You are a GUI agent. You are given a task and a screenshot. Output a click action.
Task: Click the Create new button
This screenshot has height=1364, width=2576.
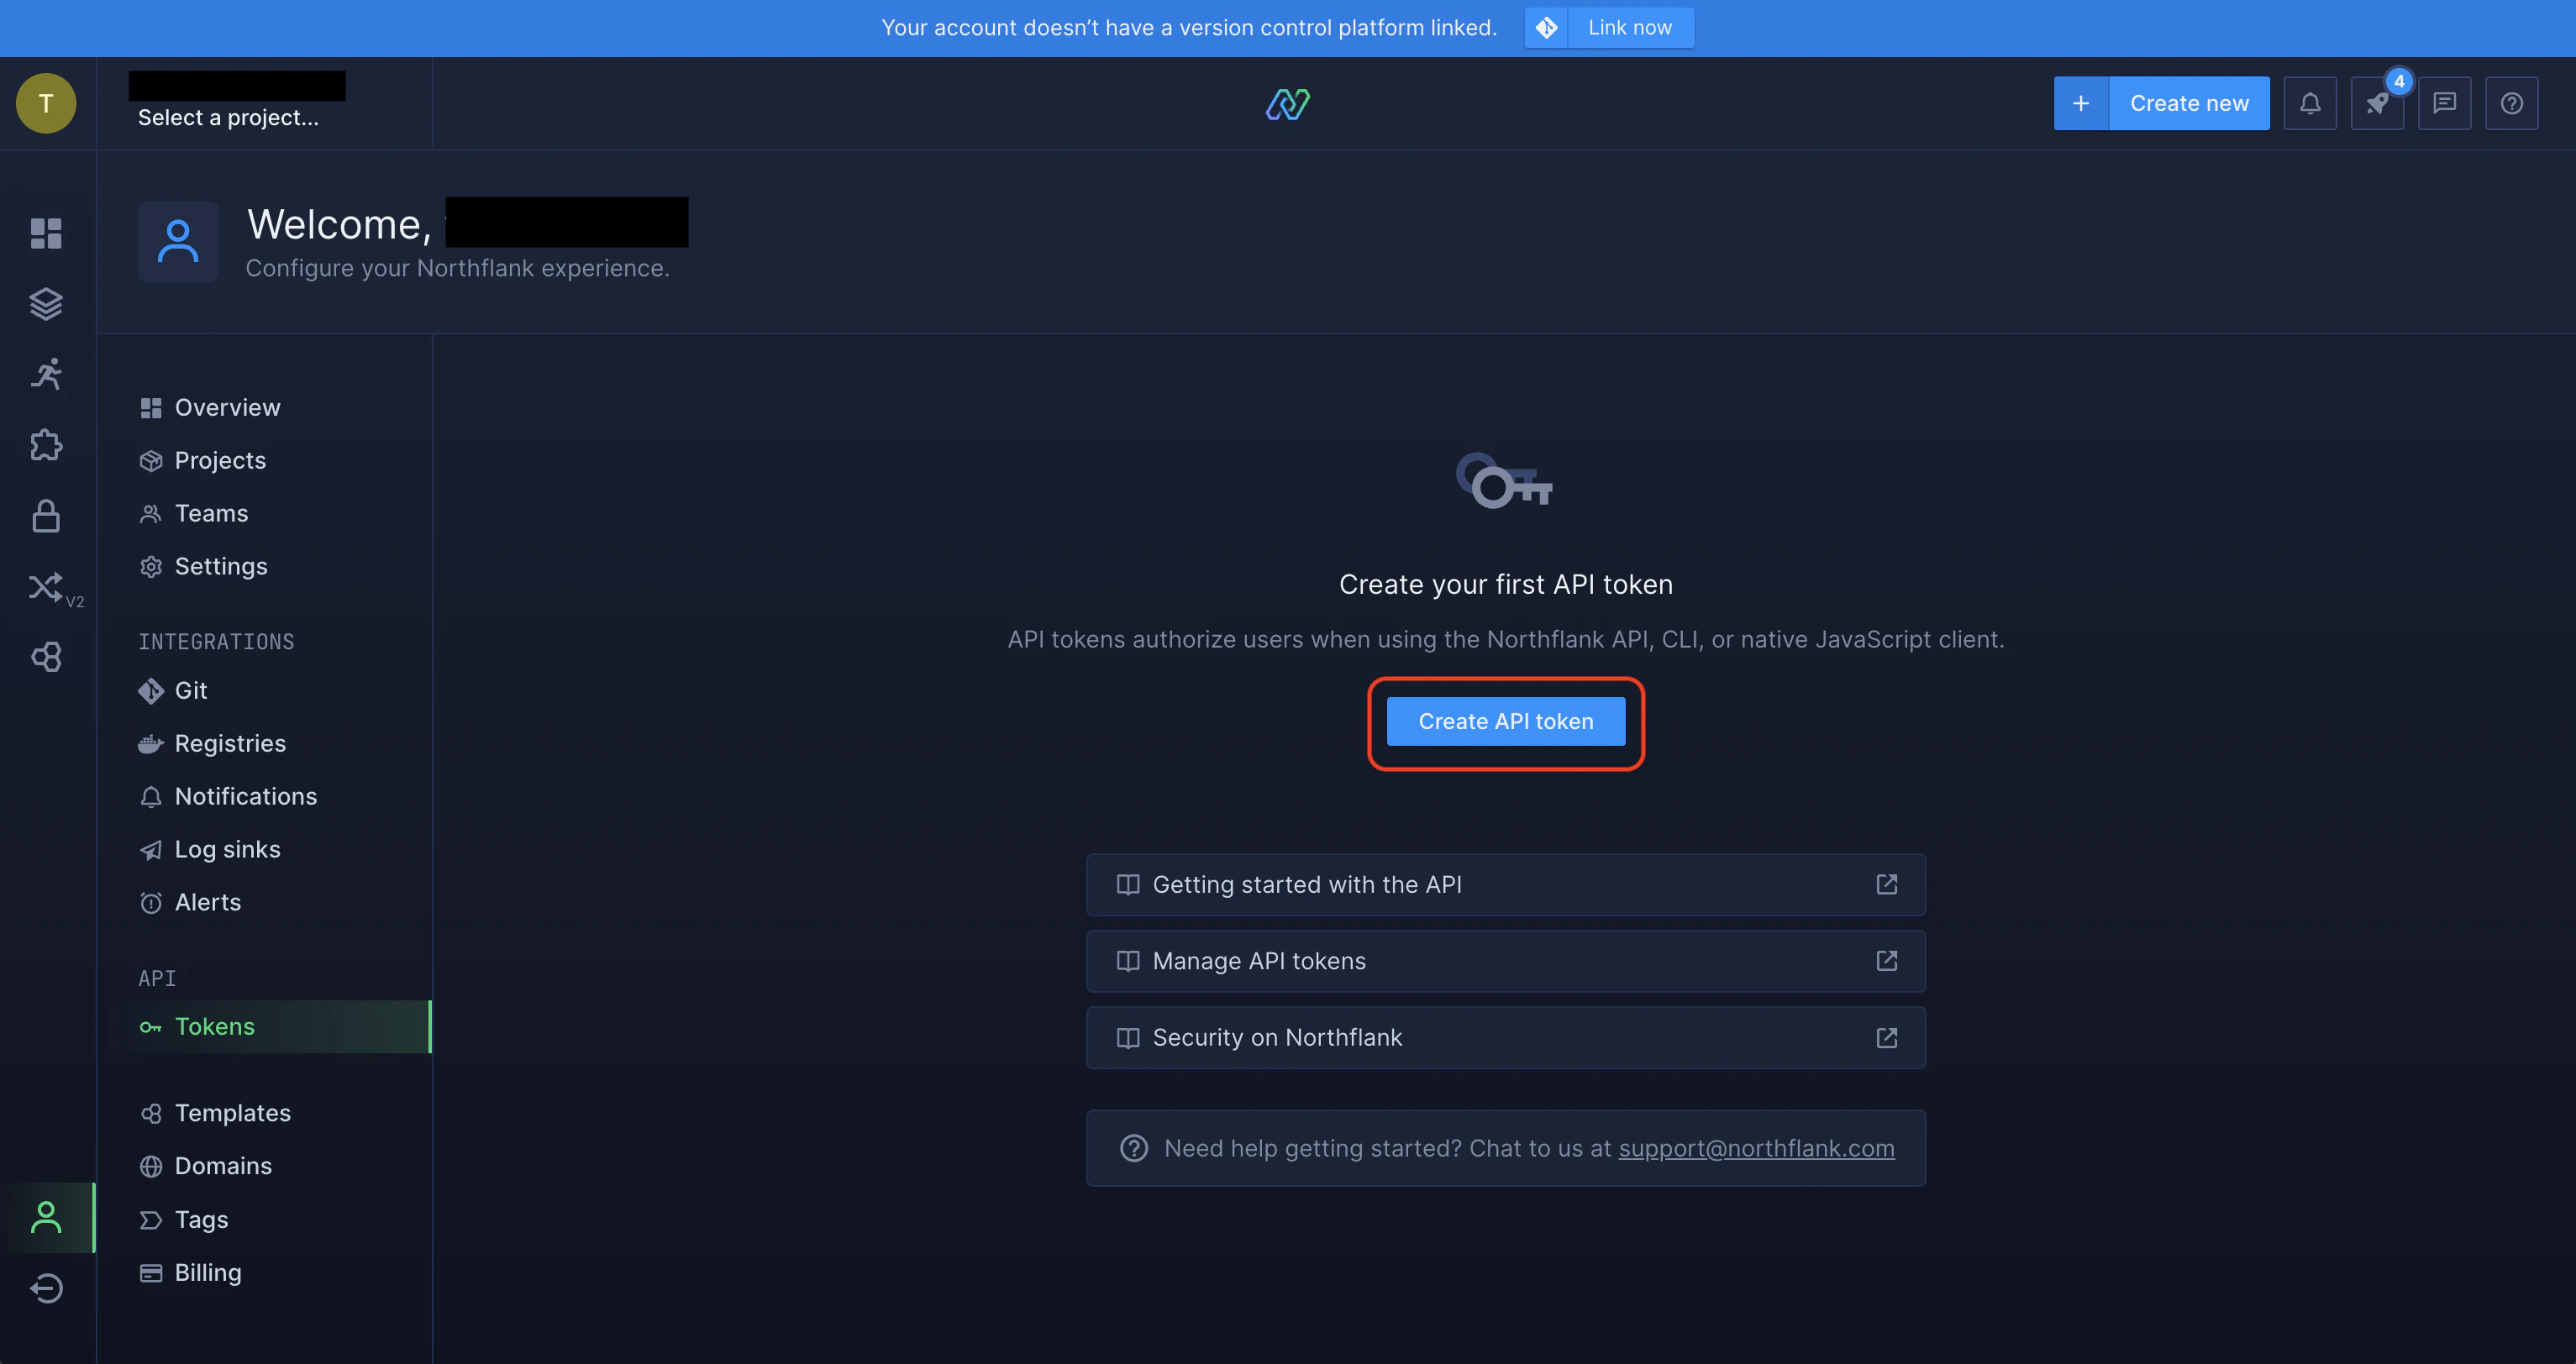click(2189, 103)
